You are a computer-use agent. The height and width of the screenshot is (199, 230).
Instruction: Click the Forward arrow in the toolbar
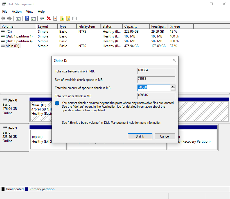(x=10, y=19)
